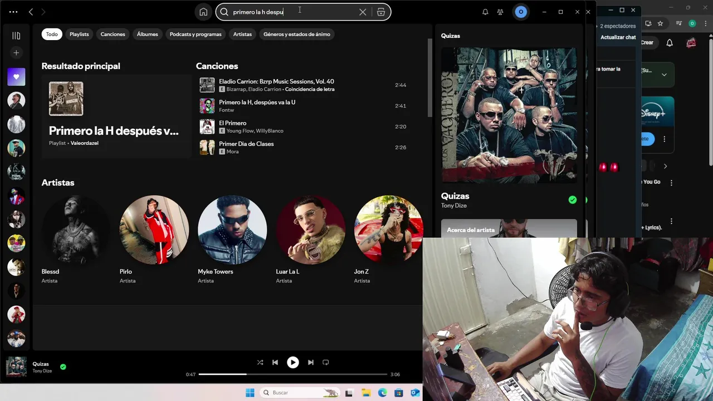
Task: Open Tony Dize link in right panel
Action: coord(454,206)
